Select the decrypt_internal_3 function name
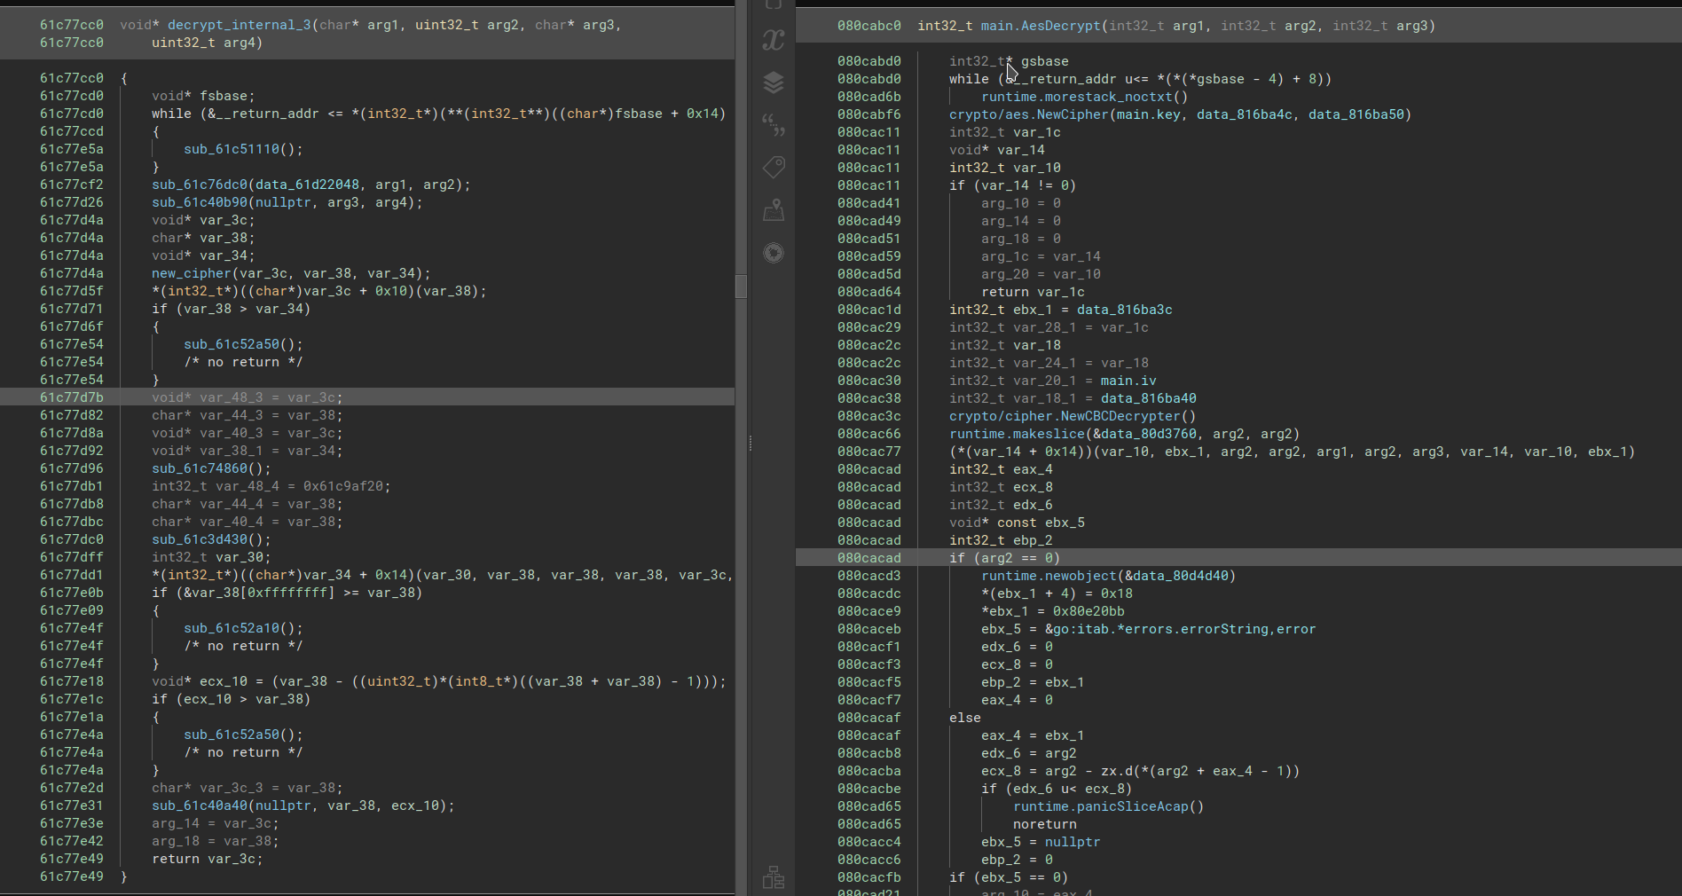1682x896 pixels. (239, 25)
